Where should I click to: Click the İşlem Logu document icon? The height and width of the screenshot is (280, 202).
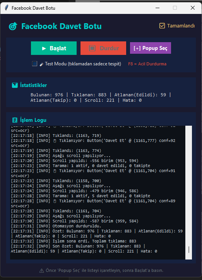pos(15,120)
